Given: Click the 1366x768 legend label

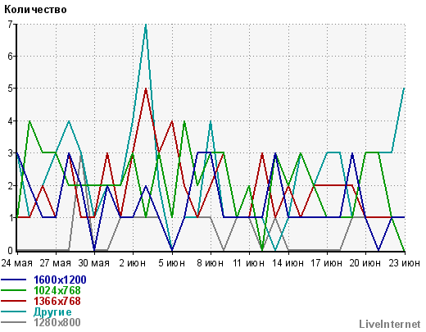Looking at the screenshot, I should [x=57, y=301].
